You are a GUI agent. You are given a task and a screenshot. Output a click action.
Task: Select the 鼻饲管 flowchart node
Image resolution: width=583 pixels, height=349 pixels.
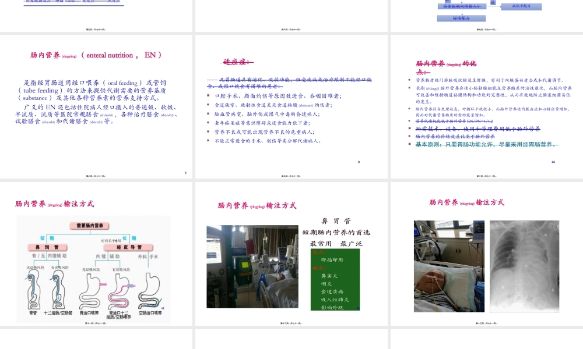tap(47, 247)
